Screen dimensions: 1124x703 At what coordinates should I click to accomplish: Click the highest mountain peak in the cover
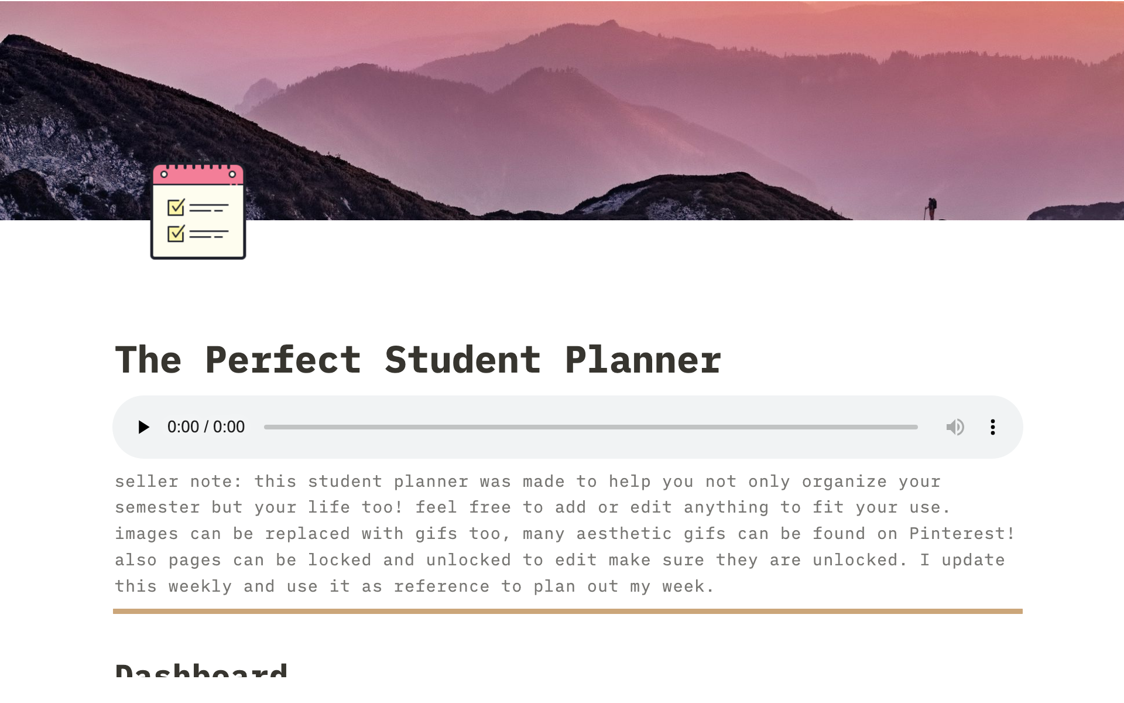pos(609,24)
